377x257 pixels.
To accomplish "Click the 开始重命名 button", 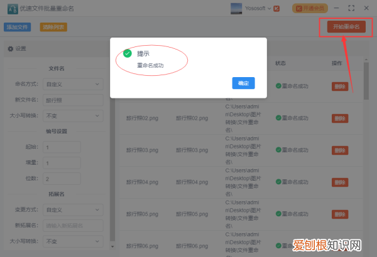I will tap(346, 26).
